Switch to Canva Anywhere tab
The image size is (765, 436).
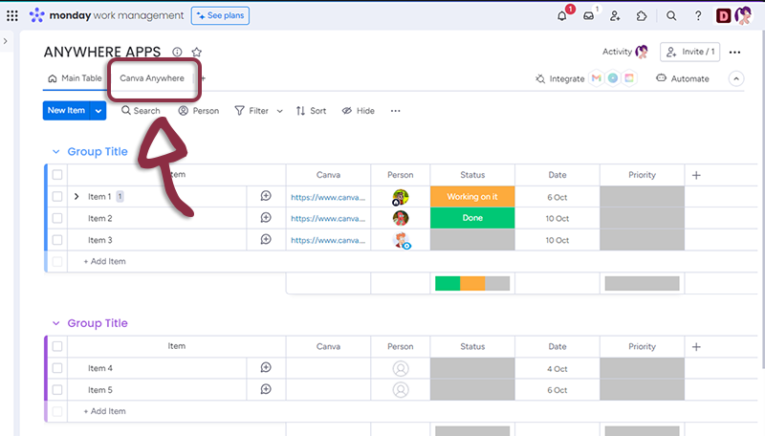(152, 78)
